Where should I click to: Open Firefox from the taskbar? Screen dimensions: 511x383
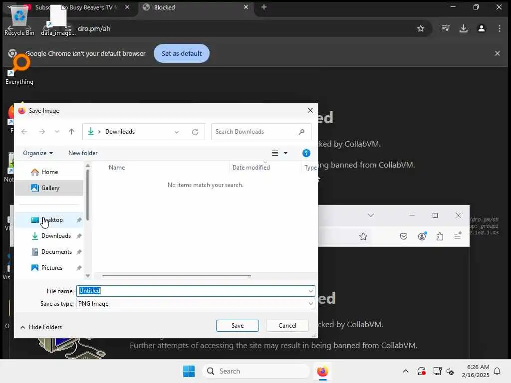click(322, 371)
